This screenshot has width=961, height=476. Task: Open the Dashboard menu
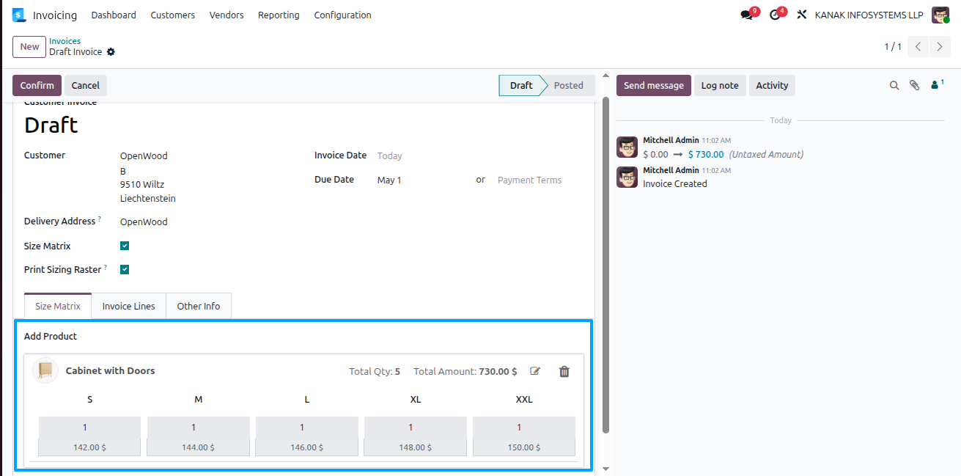tap(114, 15)
